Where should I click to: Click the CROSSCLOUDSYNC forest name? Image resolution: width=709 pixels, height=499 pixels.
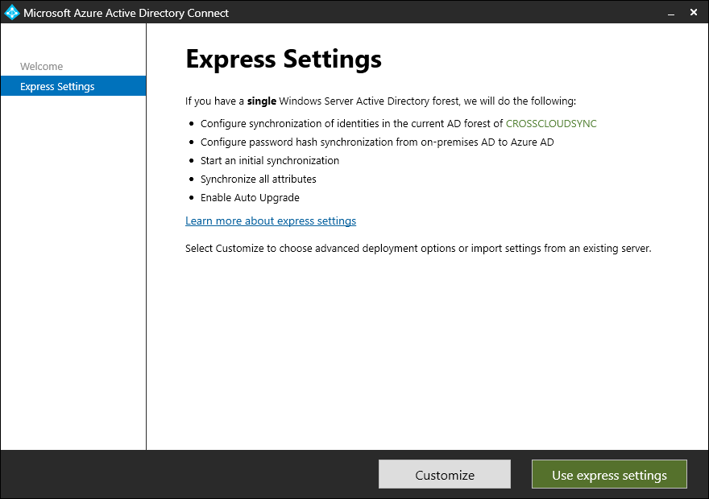click(x=551, y=123)
